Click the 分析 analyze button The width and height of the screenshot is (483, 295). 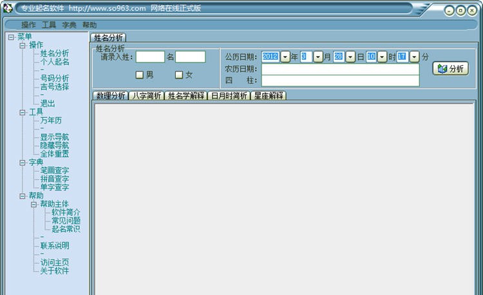[450, 69]
